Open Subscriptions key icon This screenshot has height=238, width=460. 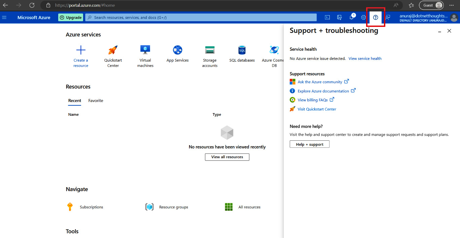coord(70,207)
